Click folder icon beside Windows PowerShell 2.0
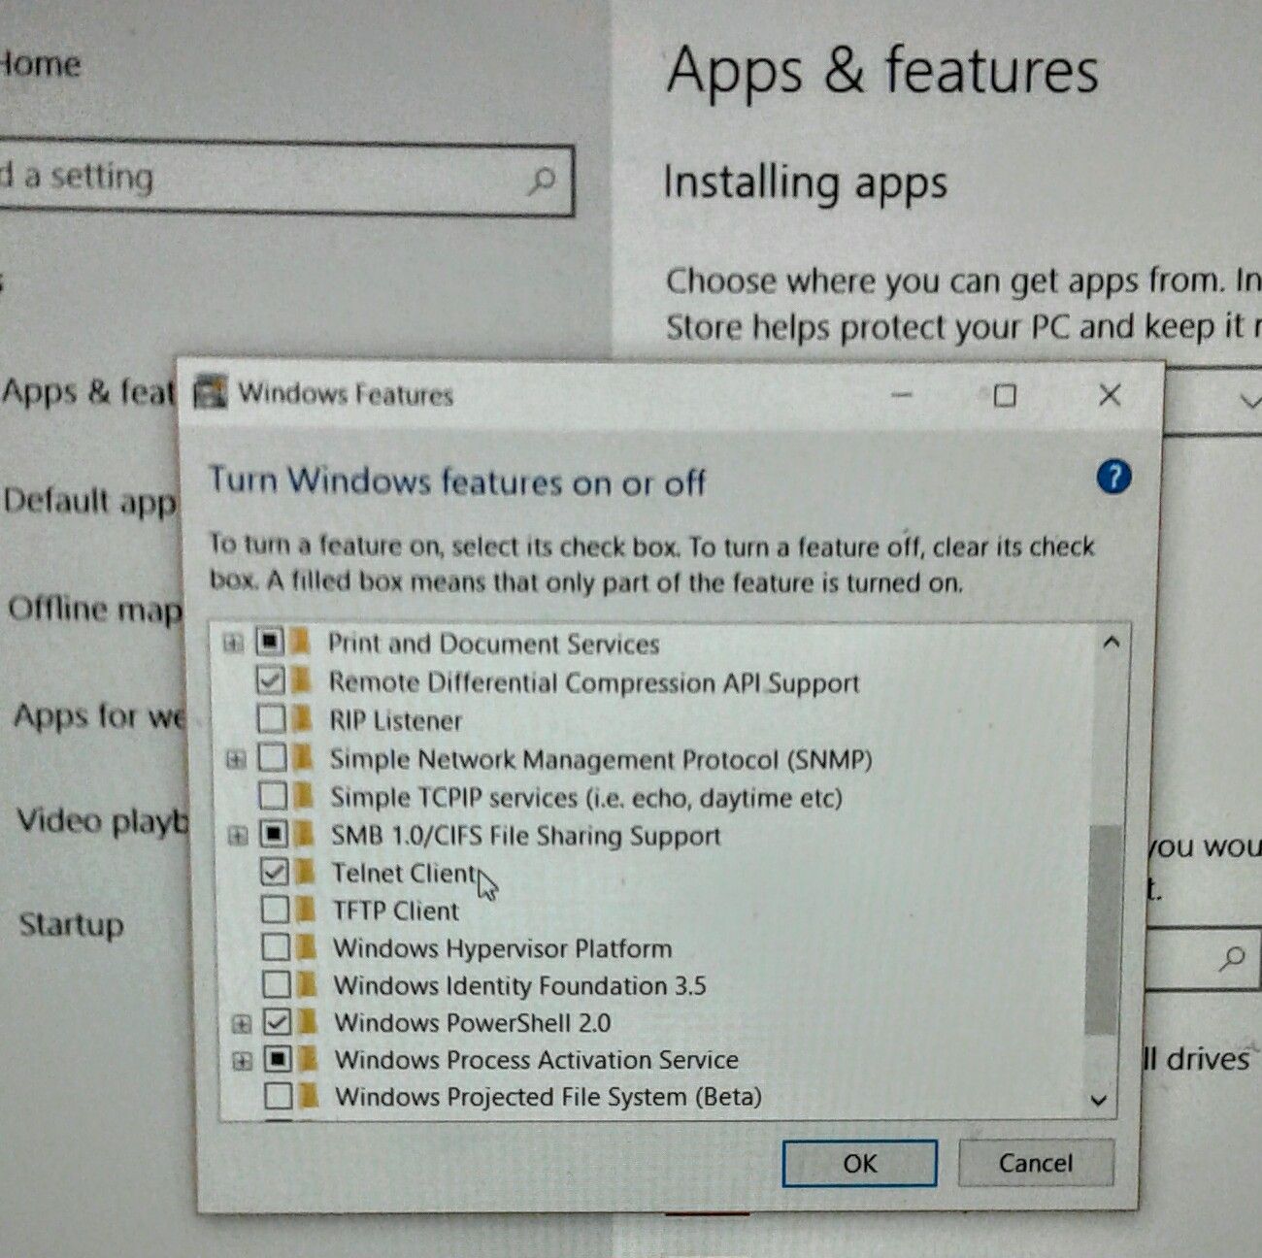The width and height of the screenshot is (1262, 1258). [x=309, y=1021]
